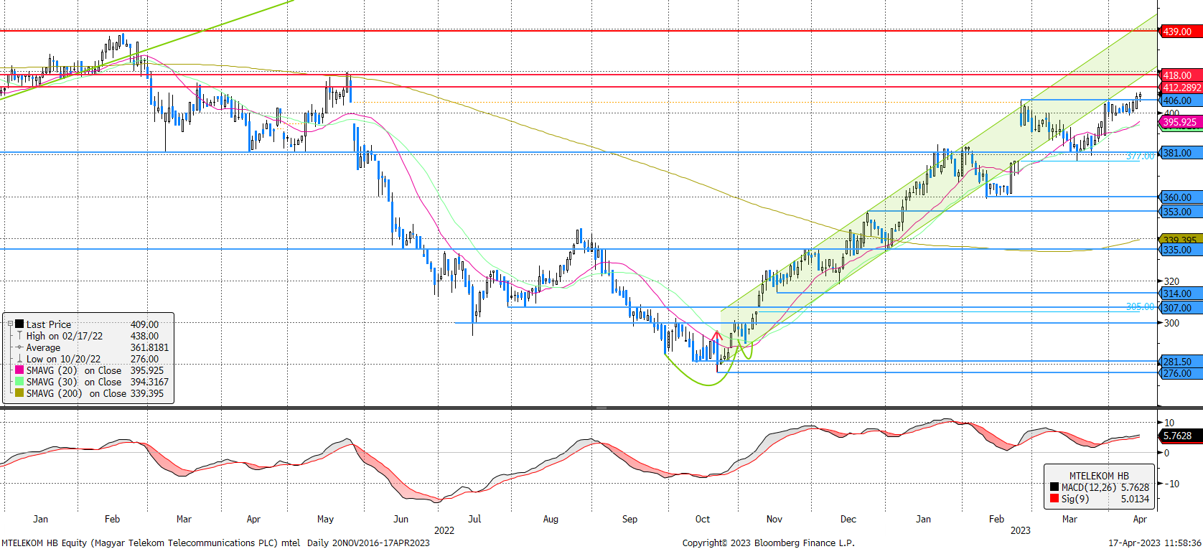Click the panel divider between price and MACD
Image resolution: width=1203 pixels, height=549 pixels.
(x=601, y=408)
